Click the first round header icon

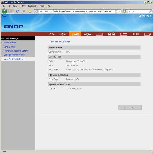[x=140, y=16]
